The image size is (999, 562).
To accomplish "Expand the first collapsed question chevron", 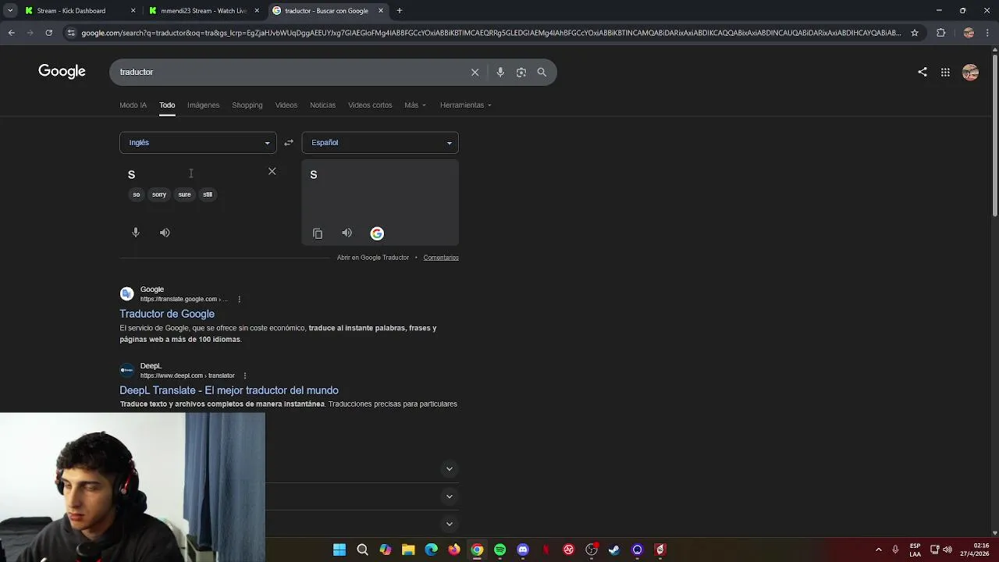I will pyautogui.click(x=449, y=469).
